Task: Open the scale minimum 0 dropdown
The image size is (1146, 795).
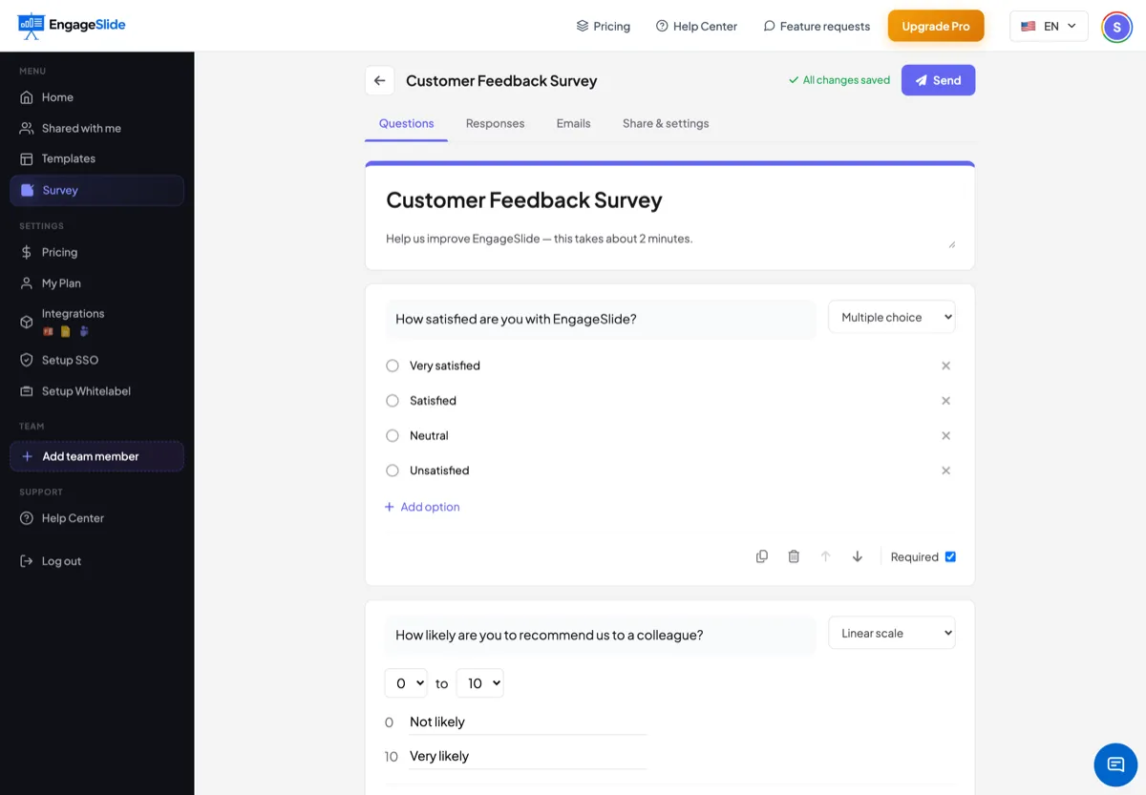Action: pos(406,682)
